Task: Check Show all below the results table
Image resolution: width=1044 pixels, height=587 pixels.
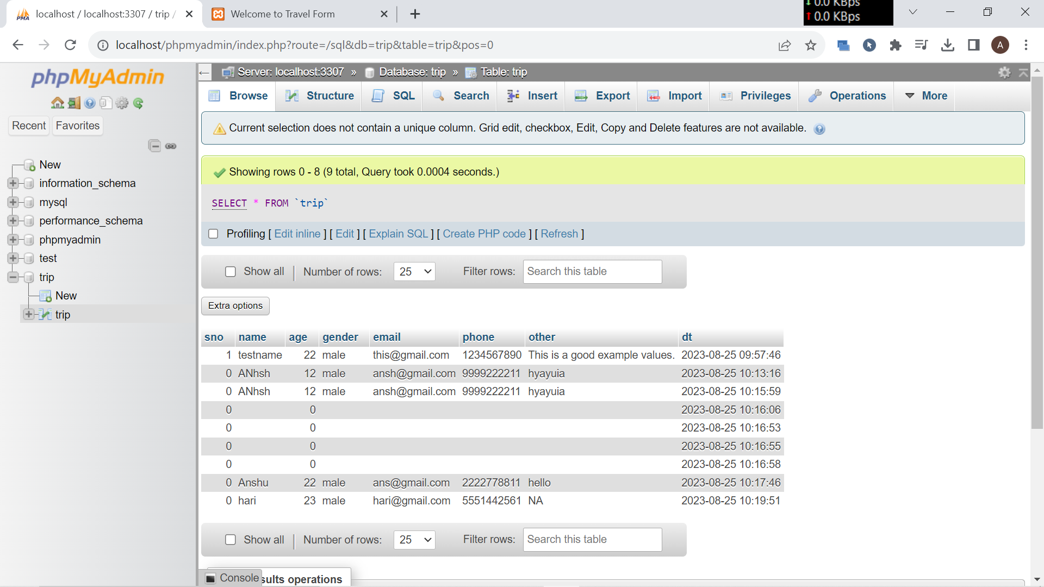Action: click(231, 540)
